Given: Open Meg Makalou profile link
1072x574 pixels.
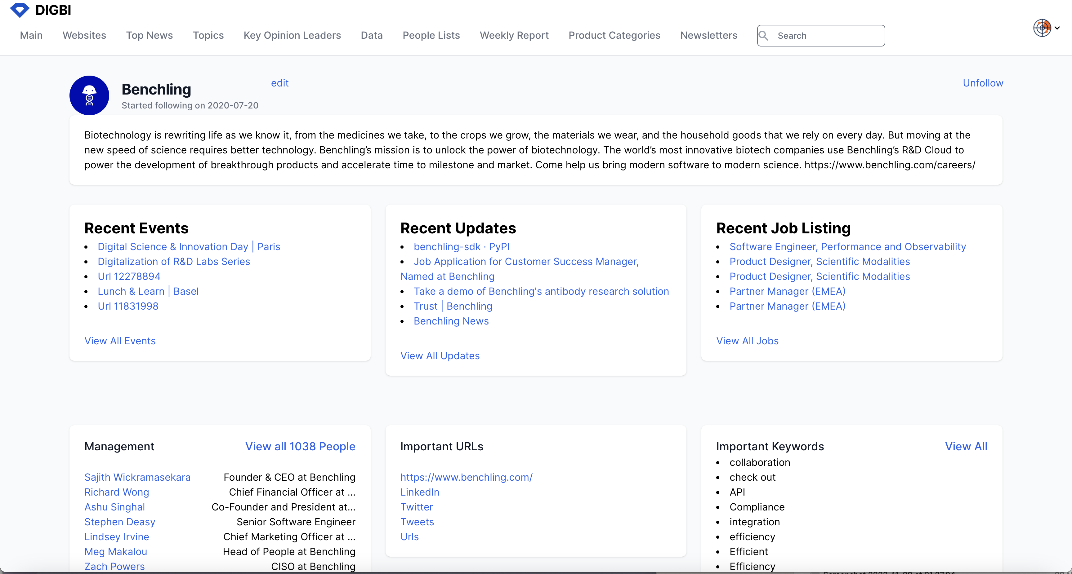Looking at the screenshot, I should pos(116,552).
